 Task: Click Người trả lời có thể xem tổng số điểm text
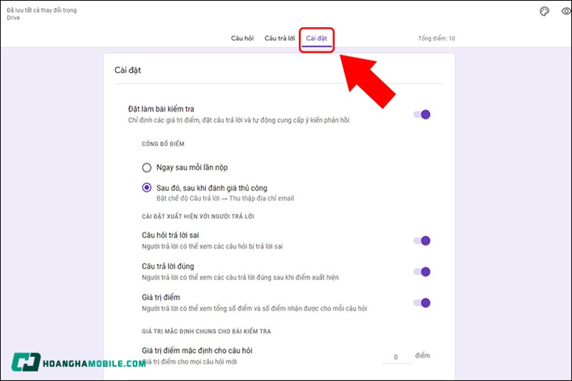click(x=255, y=309)
